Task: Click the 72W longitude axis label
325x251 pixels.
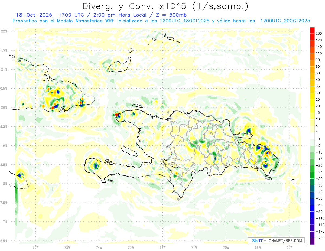Action: pyautogui.click(x=162, y=247)
